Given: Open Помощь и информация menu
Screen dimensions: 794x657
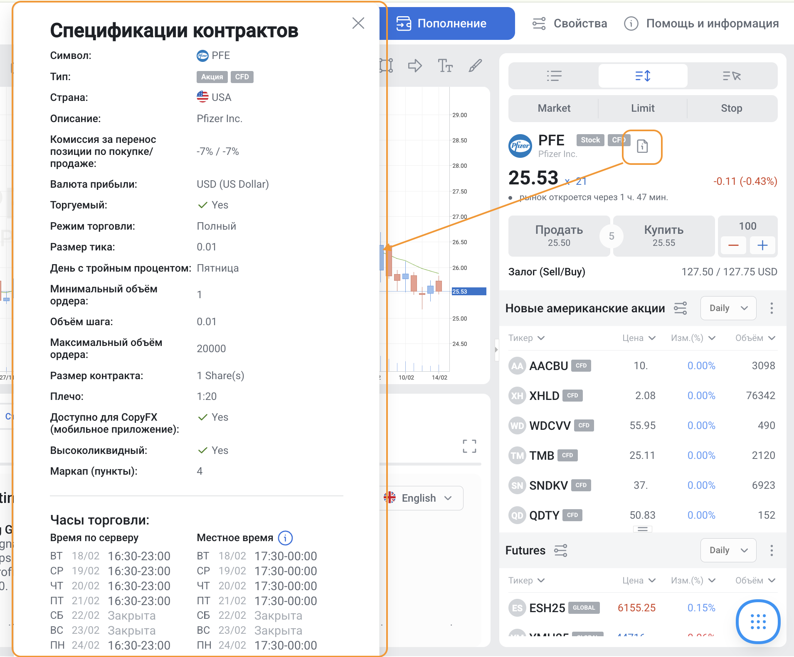Looking at the screenshot, I should pyautogui.click(x=701, y=23).
